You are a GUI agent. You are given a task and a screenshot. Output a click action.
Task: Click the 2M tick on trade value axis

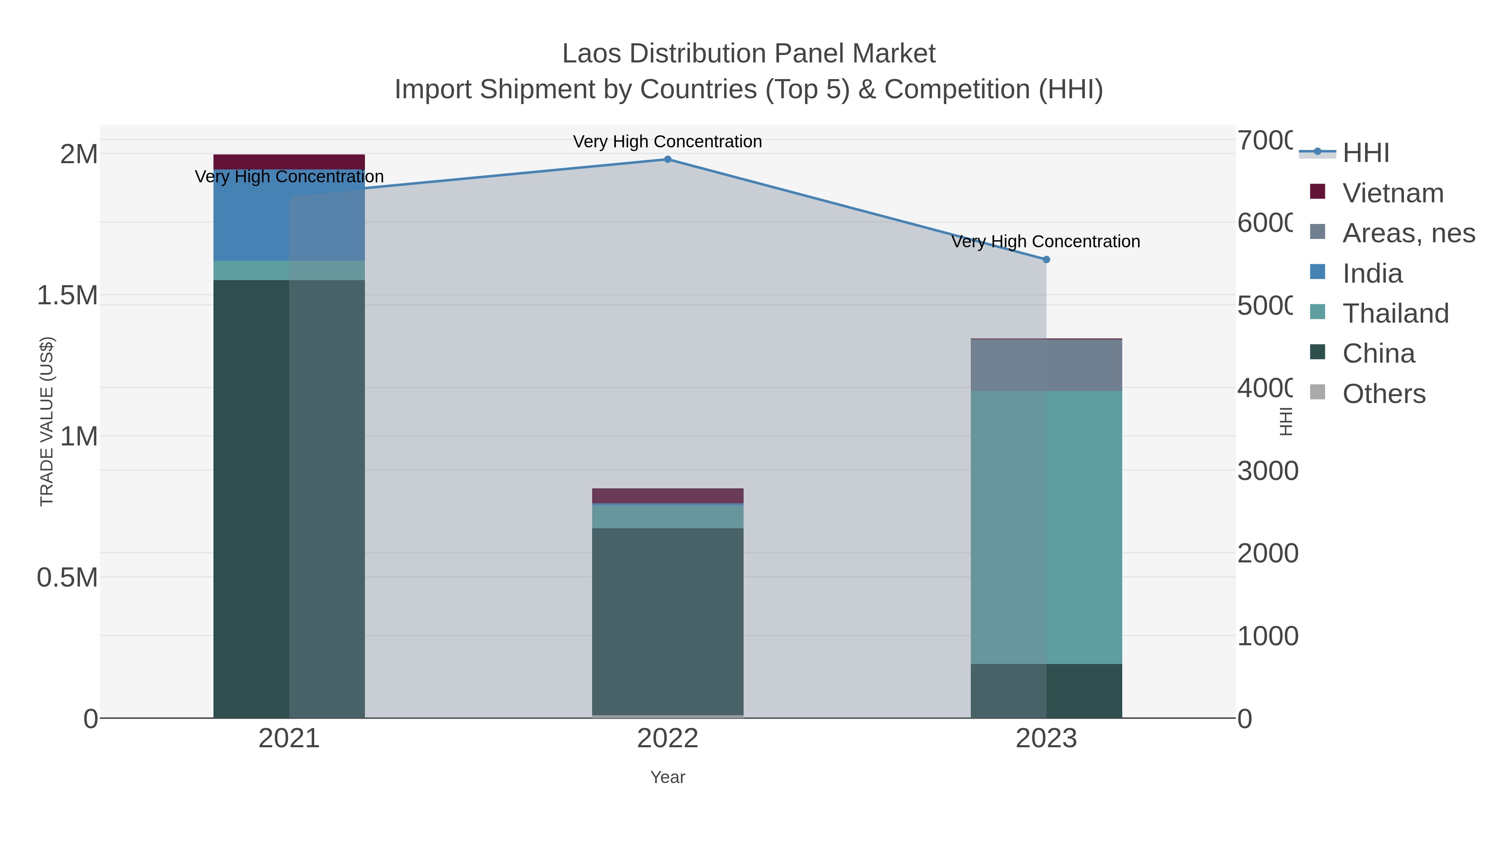pos(79,154)
